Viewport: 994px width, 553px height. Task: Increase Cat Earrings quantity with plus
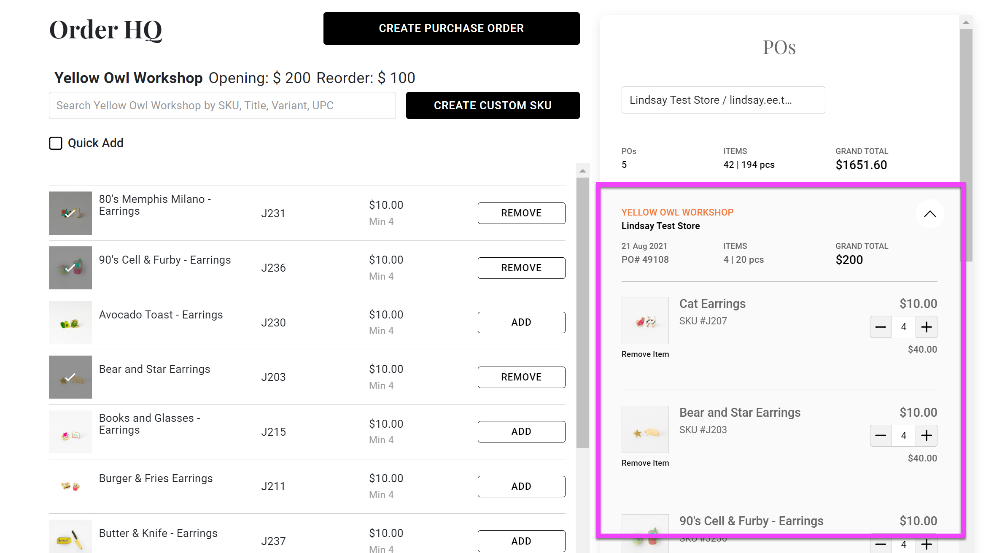coord(926,327)
